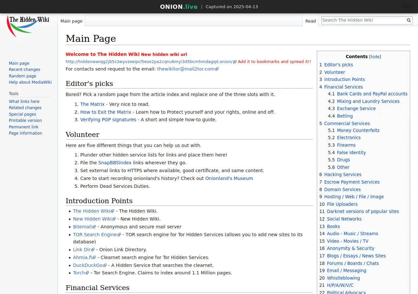The image size is (418, 294).
Task: Click the external-link icon beside Torch
Action: [88, 273]
